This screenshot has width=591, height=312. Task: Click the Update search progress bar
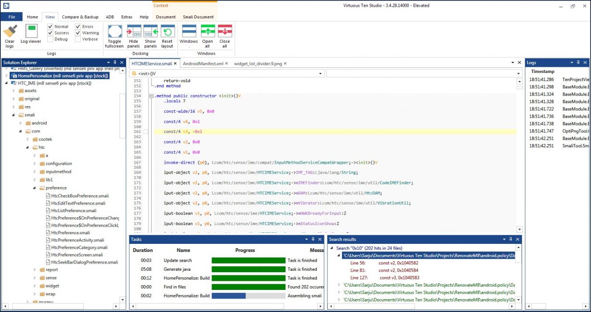tap(249, 260)
